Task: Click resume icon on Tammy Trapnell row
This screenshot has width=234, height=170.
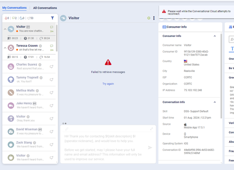Action: 51,80
